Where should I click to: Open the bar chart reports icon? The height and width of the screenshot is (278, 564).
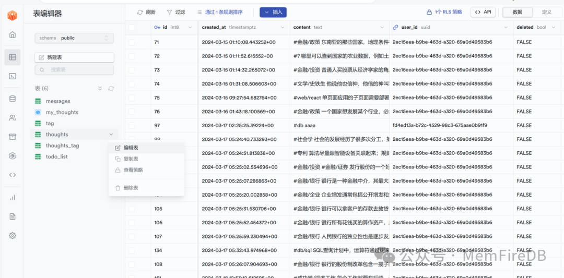click(x=12, y=198)
